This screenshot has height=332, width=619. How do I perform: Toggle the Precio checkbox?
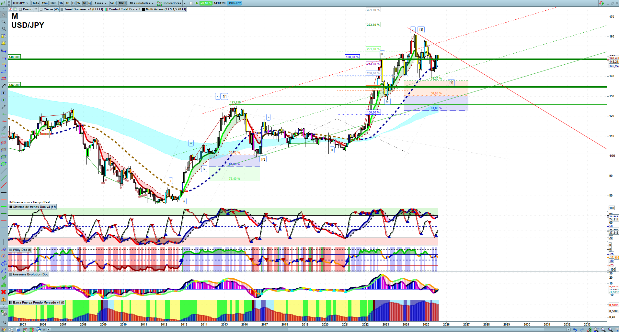point(20,9)
